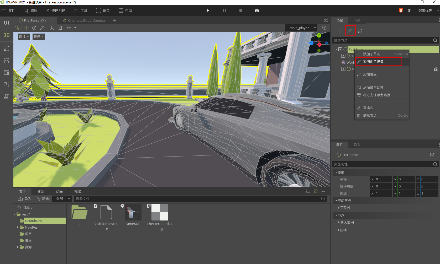Select the move/translate tool in viewport toolbar
This screenshot has width=440, height=264.
[x=26, y=28]
